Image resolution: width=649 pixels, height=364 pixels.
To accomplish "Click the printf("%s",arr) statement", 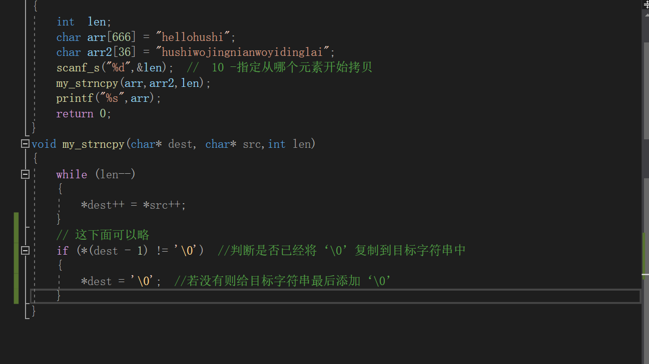I will (109, 98).
